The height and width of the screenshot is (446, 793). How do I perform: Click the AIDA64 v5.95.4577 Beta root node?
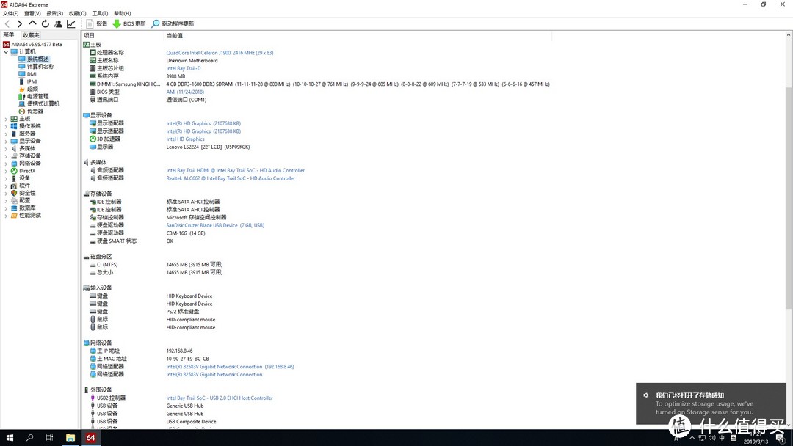tap(37, 45)
